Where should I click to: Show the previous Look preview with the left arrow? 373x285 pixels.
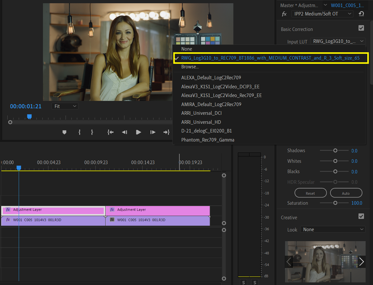tap(289, 262)
